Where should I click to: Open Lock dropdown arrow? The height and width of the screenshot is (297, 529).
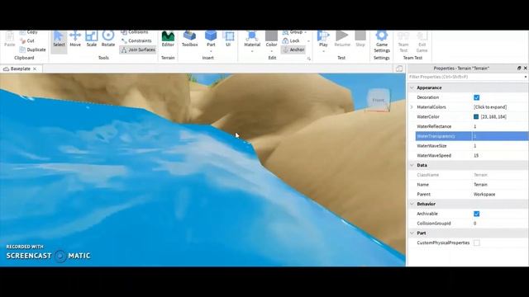click(x=308, y=41)
